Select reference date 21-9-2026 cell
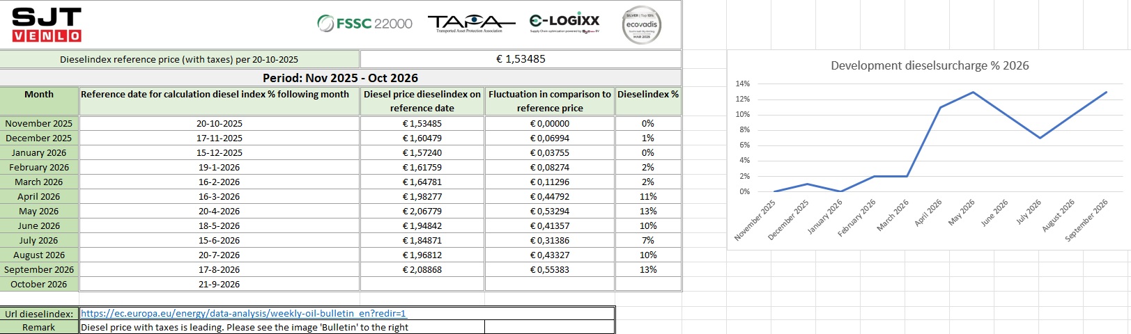1131x334 pixels. pos(220,284)
